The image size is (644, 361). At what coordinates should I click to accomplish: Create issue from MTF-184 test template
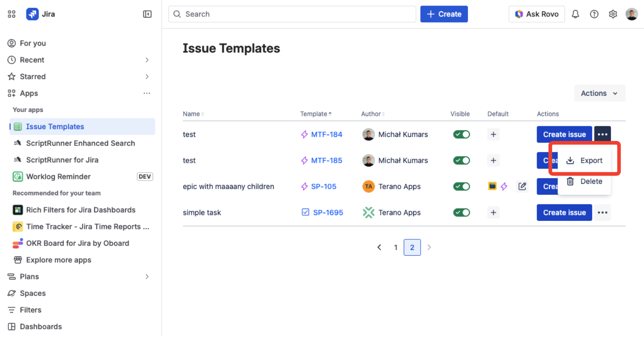(564, 134)
